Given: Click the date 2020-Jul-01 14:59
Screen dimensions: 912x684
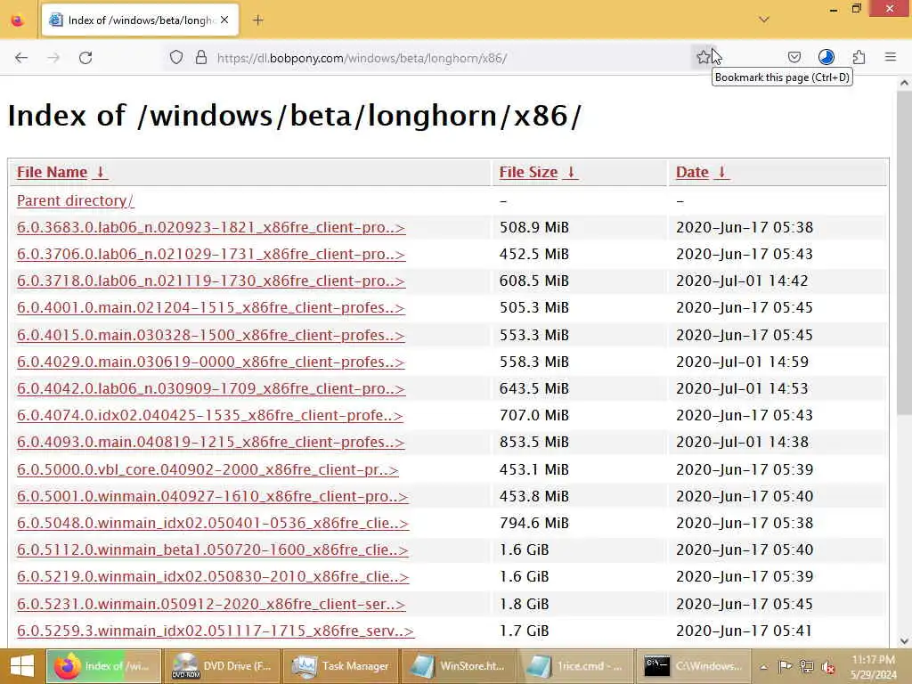Looking at the screenshot, I should 742,362.
